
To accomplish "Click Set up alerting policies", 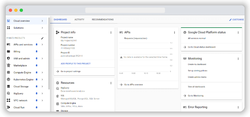I will coord(198,71).
